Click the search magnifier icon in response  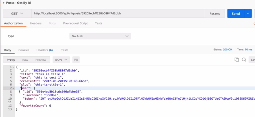[244, 59]
